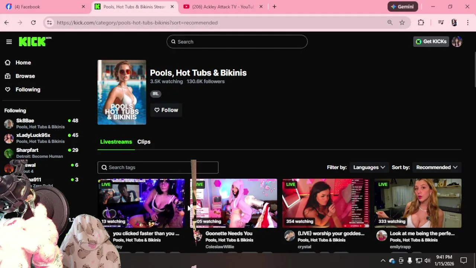Switch to the Clips tab
This screenshot has width=476, height=268.
click(x=144, y=142)
